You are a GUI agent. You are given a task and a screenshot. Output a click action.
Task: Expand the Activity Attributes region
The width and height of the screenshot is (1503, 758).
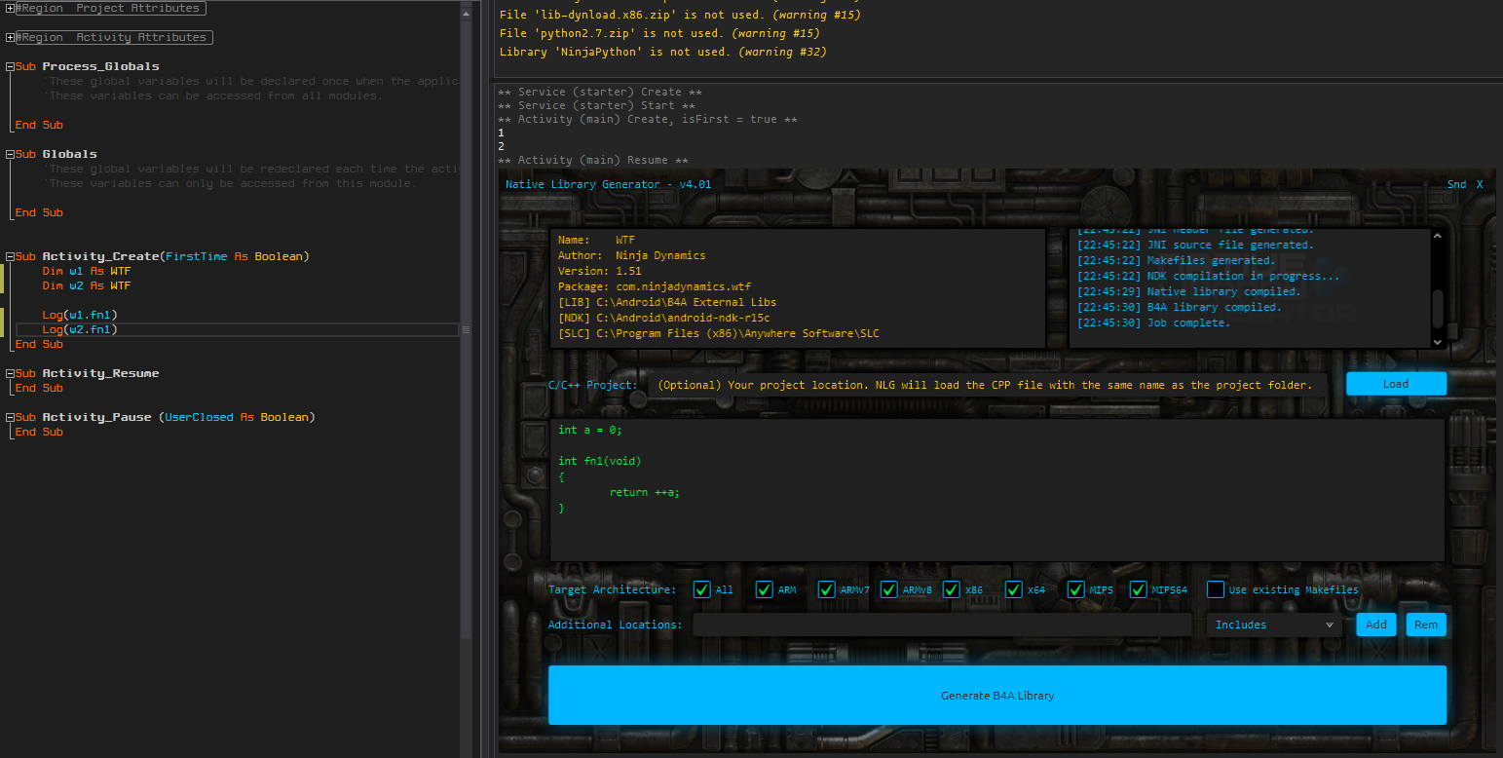click(10, 37)
